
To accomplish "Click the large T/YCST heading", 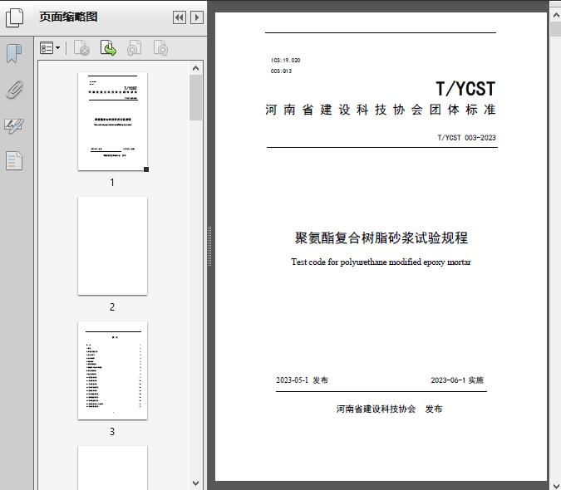I will (465, 89).
